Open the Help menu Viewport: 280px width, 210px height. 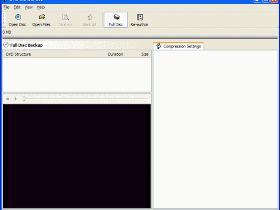coord(41,7)
